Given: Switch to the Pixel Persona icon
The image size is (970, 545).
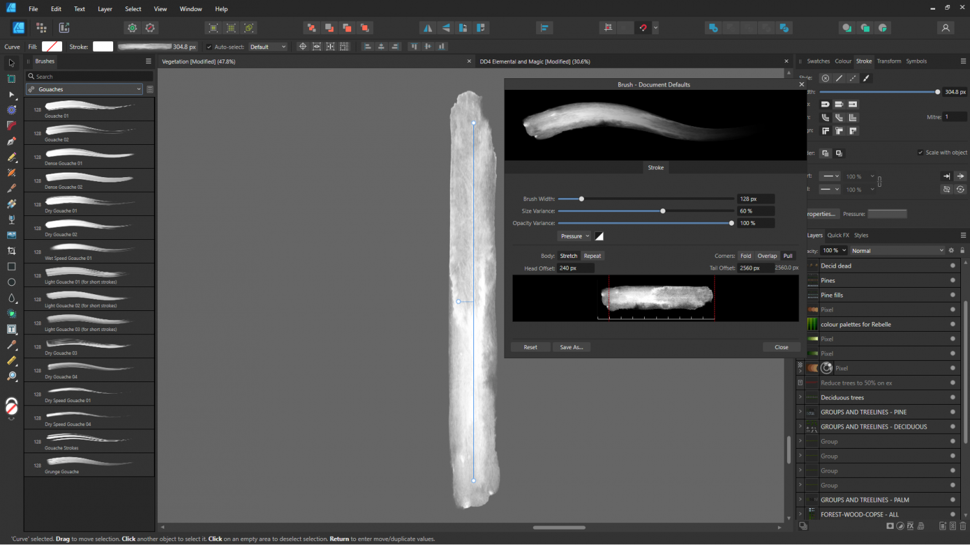Looking at the screenshot, I should coord(41,28).
